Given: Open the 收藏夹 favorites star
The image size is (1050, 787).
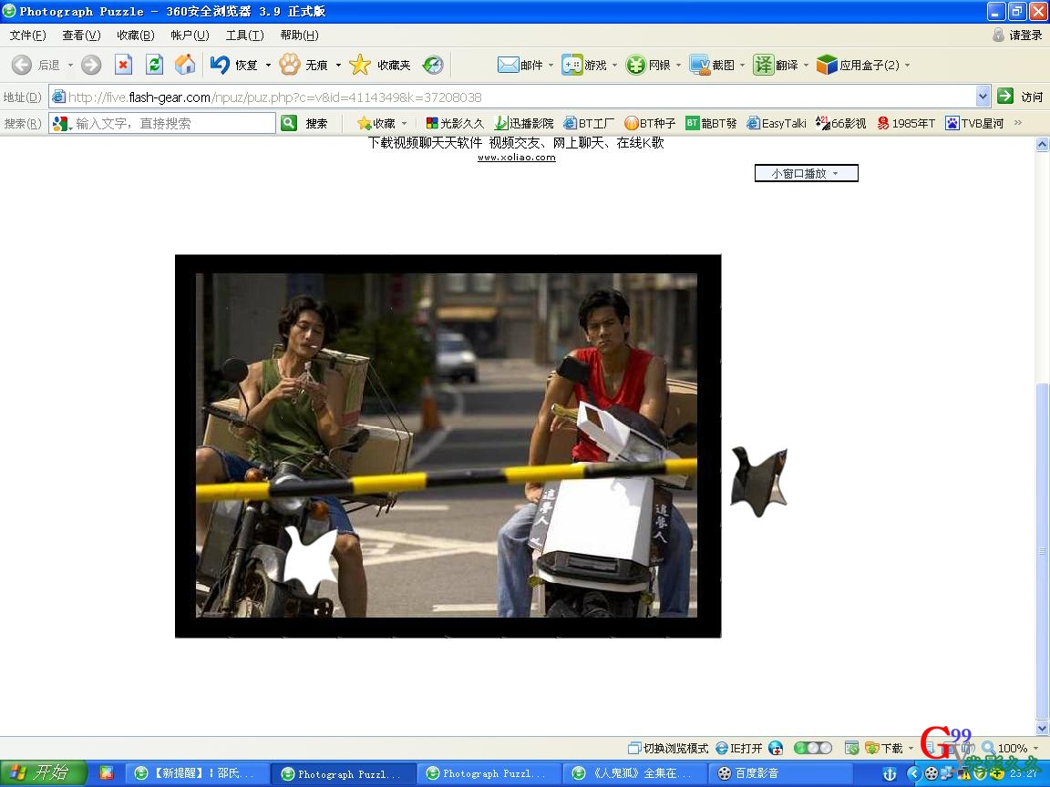Looking at the screenshot, I should pyautogui.click(x=361, y=65).
